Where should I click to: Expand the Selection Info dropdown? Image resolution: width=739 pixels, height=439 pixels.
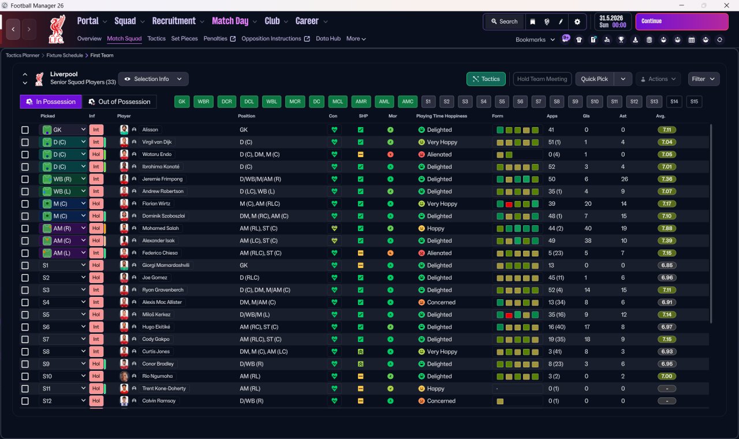tap(153, 79)
